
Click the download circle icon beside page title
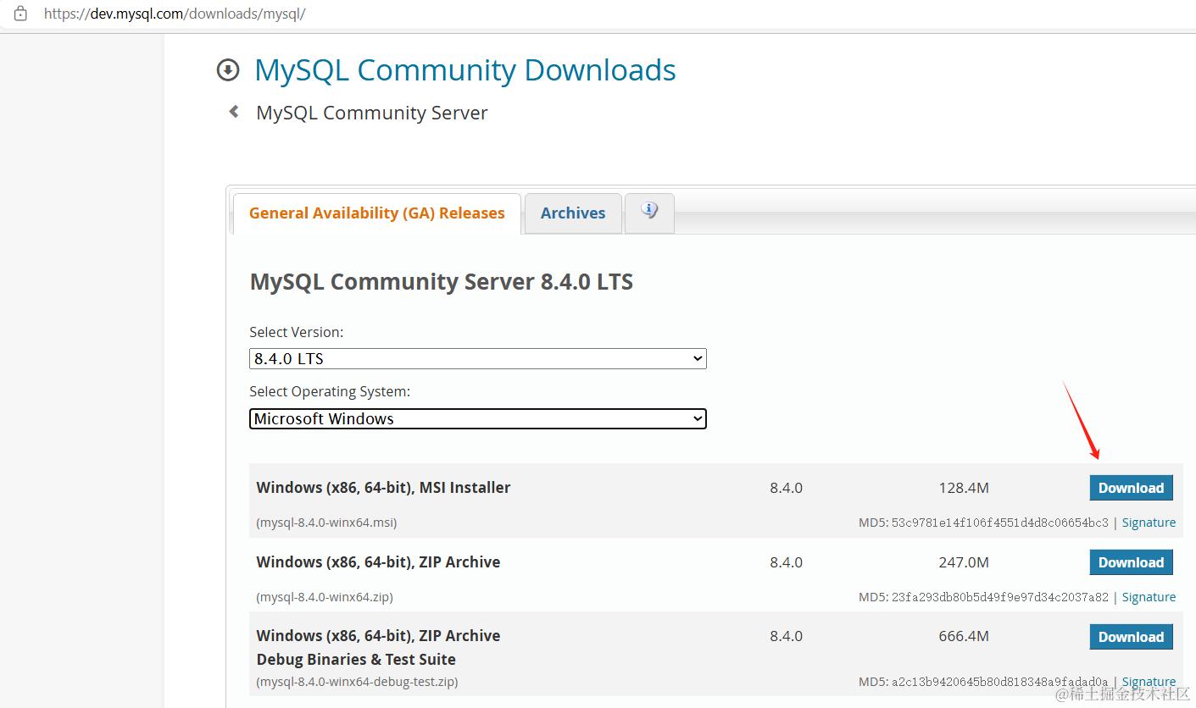point(228,70)
